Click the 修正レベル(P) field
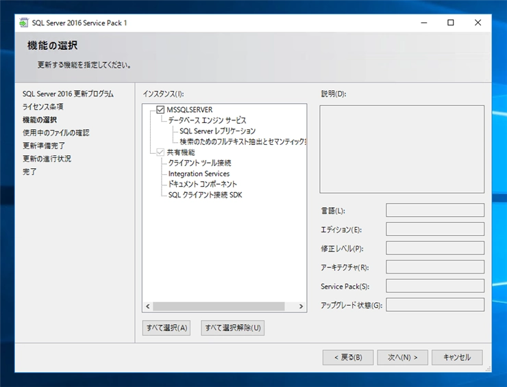Screen dimensions: 507x387 tap(435, 248)
